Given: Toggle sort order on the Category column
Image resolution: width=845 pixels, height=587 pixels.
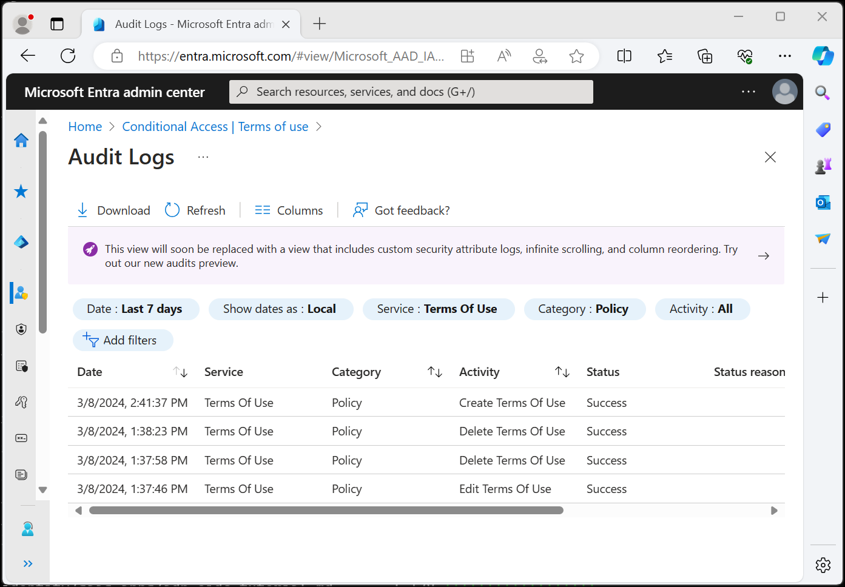Looking at the screenshot, I should tap(435, 372).
